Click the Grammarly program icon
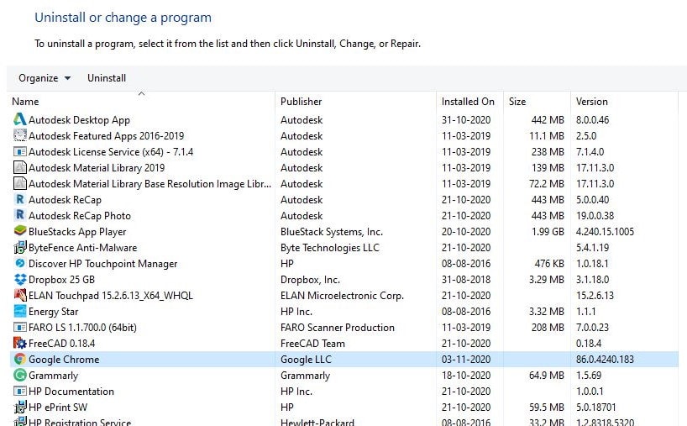The height and width of the screenshot is (426, 687). 19,375
